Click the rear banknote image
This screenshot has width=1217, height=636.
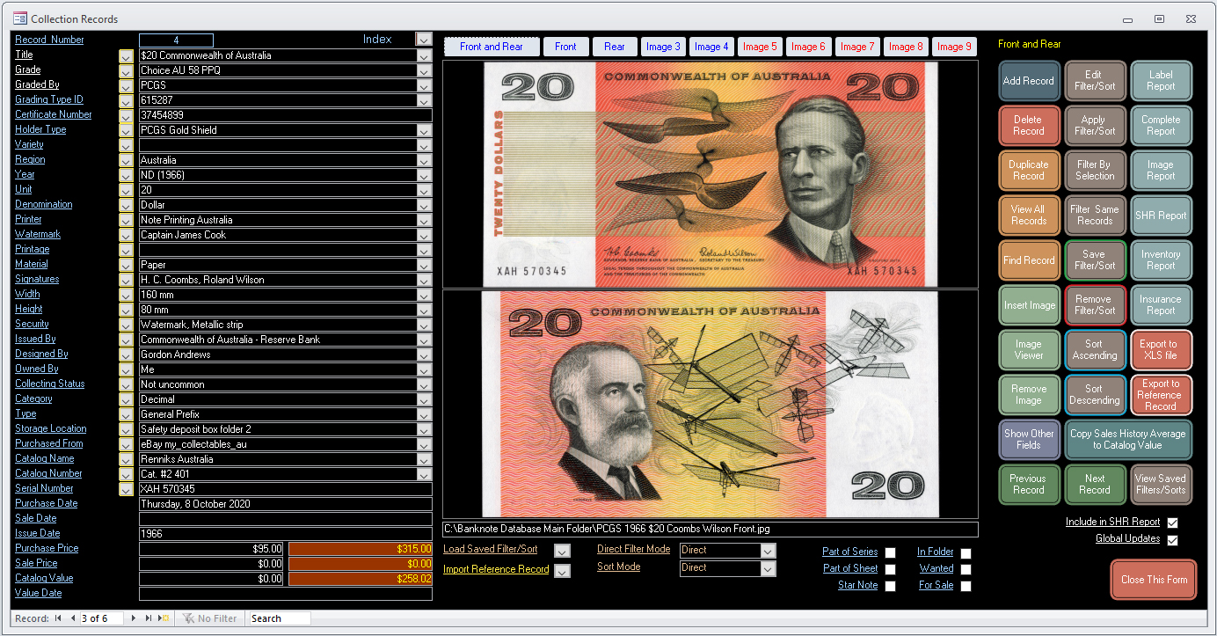tap(710, 404)
